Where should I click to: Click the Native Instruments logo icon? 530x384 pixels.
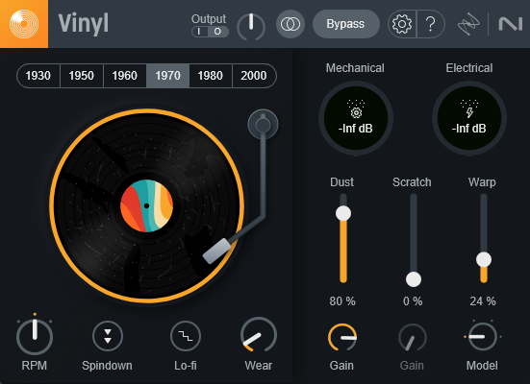pos(511,24)
